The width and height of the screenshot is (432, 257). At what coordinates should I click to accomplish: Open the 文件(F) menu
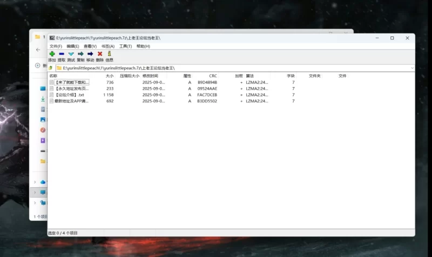point(56,46)
